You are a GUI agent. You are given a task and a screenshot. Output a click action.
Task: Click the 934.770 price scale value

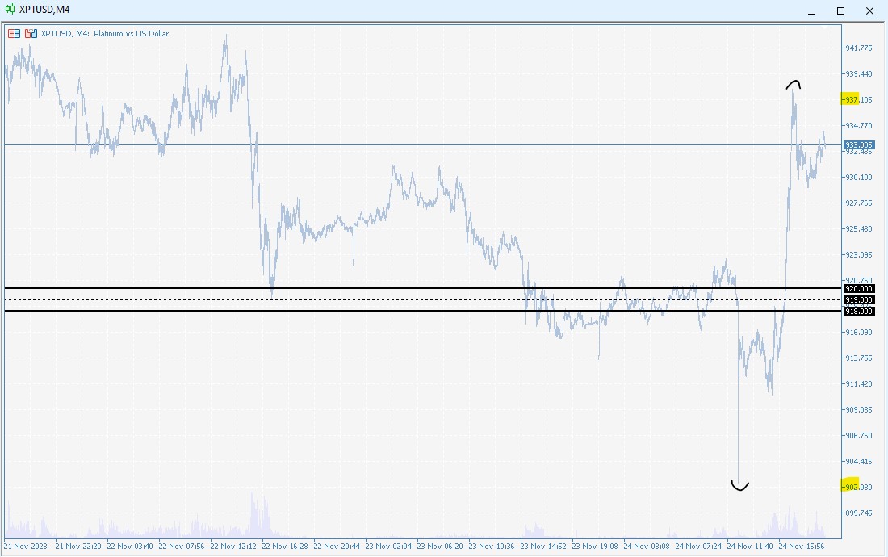(x=859, y=125)
